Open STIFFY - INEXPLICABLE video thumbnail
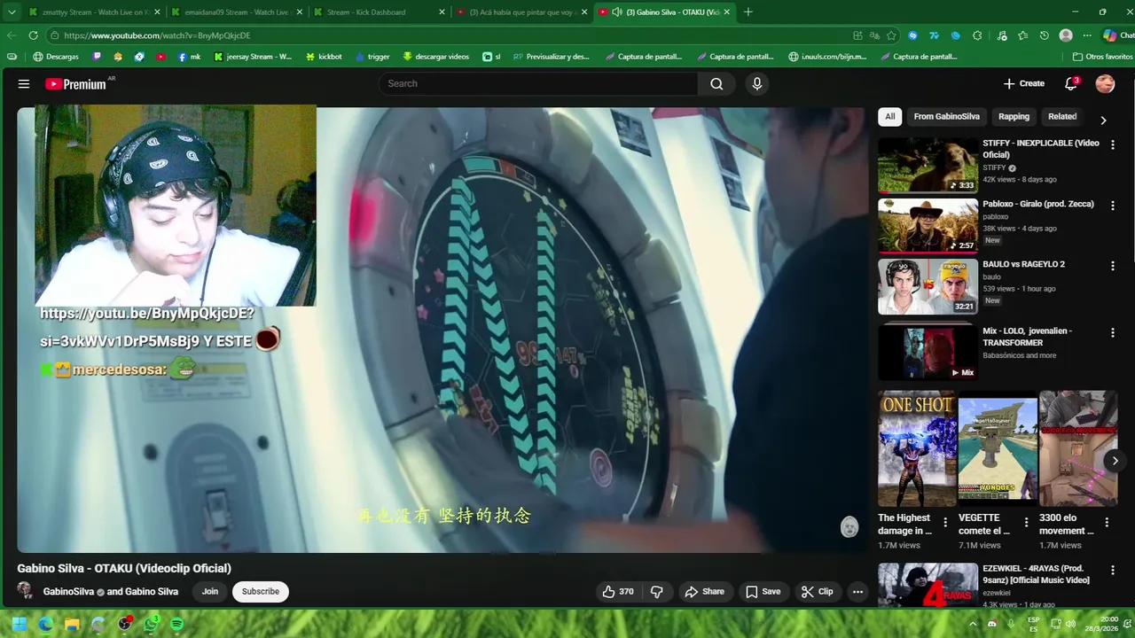Viewport: 1135px width, 638px height. (928, 165)
